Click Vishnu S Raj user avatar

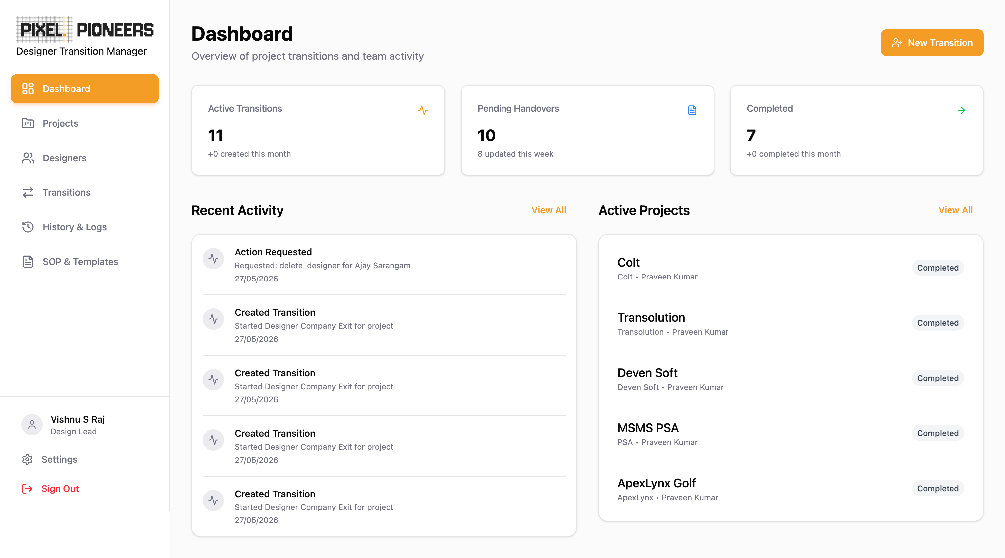32,425
